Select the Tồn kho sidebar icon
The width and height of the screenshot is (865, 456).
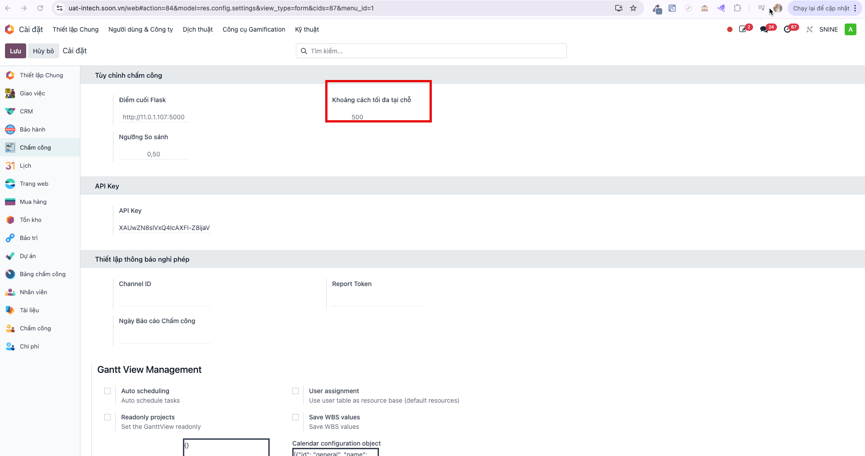[x=10, y=220]
